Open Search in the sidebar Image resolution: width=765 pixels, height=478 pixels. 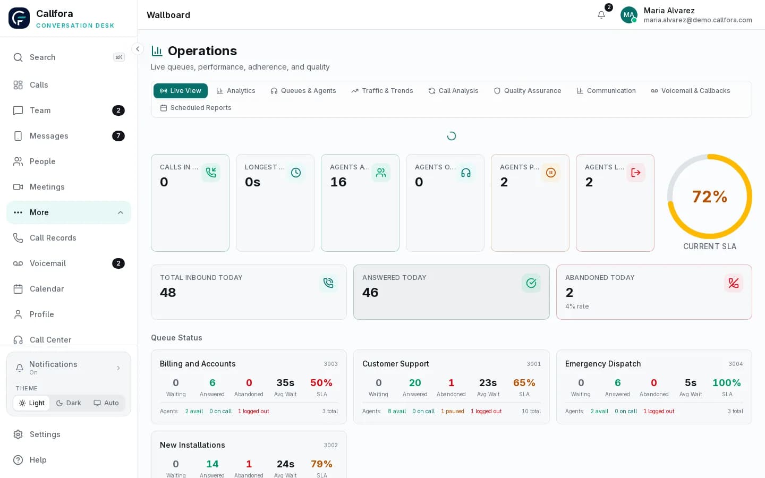(69, 57)
